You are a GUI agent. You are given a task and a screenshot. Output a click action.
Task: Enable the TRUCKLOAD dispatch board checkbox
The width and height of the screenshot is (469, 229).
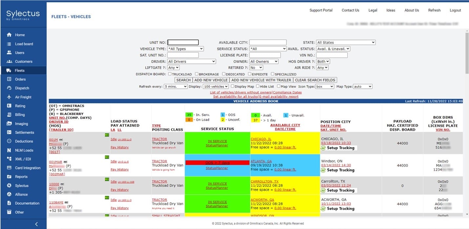(x=170, y=74)
